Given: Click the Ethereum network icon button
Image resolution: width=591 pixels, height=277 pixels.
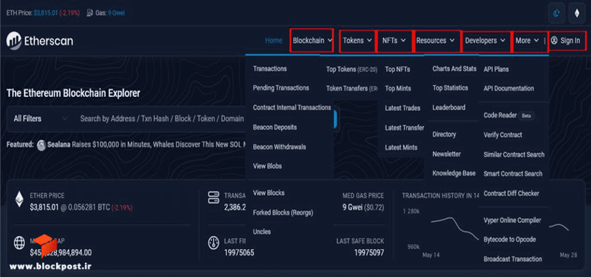Looking at the screenshot, I should click(x=577, y=14).
